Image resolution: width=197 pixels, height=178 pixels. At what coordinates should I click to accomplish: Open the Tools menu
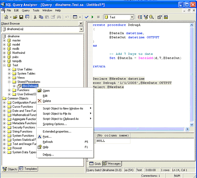[36, 10]
